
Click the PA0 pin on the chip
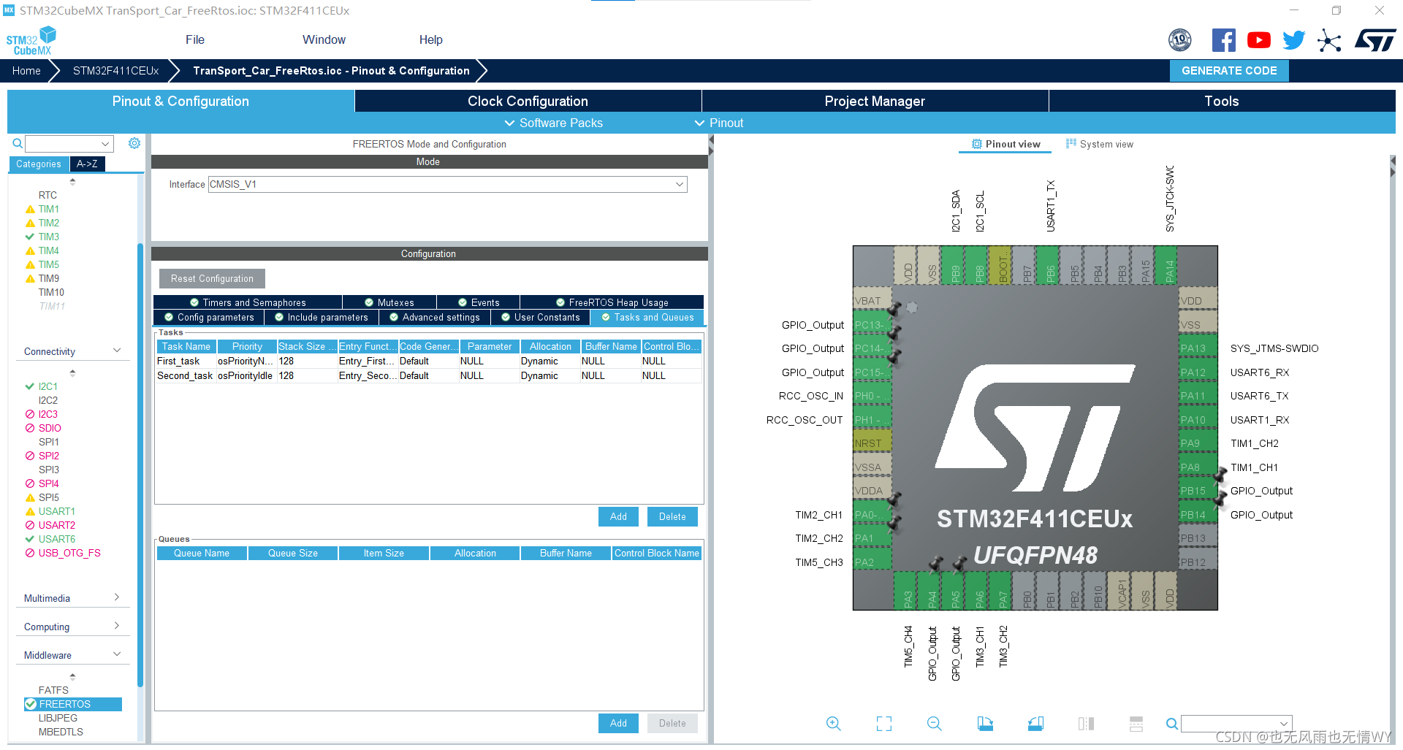872,515
